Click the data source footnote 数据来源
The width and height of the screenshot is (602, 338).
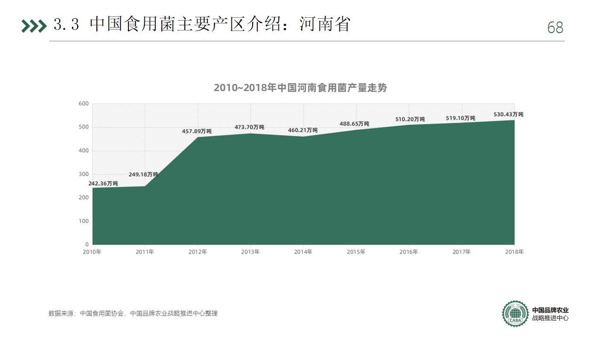pyautogui.click(x=133, y=314)
